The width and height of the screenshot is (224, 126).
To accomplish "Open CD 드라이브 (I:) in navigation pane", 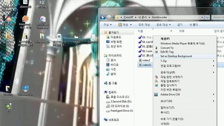I will [x=118, y=106].
